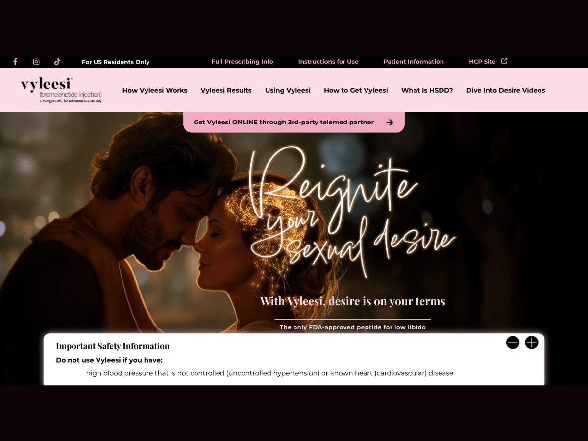Open Full Prescribing Info link
This screenshot has height=441, width=588.
coord(243,62)
